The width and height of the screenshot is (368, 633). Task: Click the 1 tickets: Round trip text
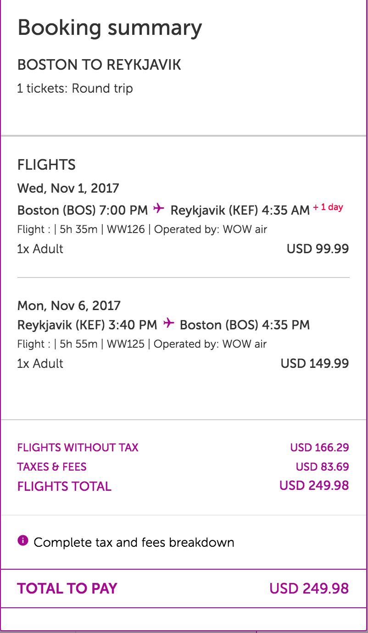coord(75,88)
